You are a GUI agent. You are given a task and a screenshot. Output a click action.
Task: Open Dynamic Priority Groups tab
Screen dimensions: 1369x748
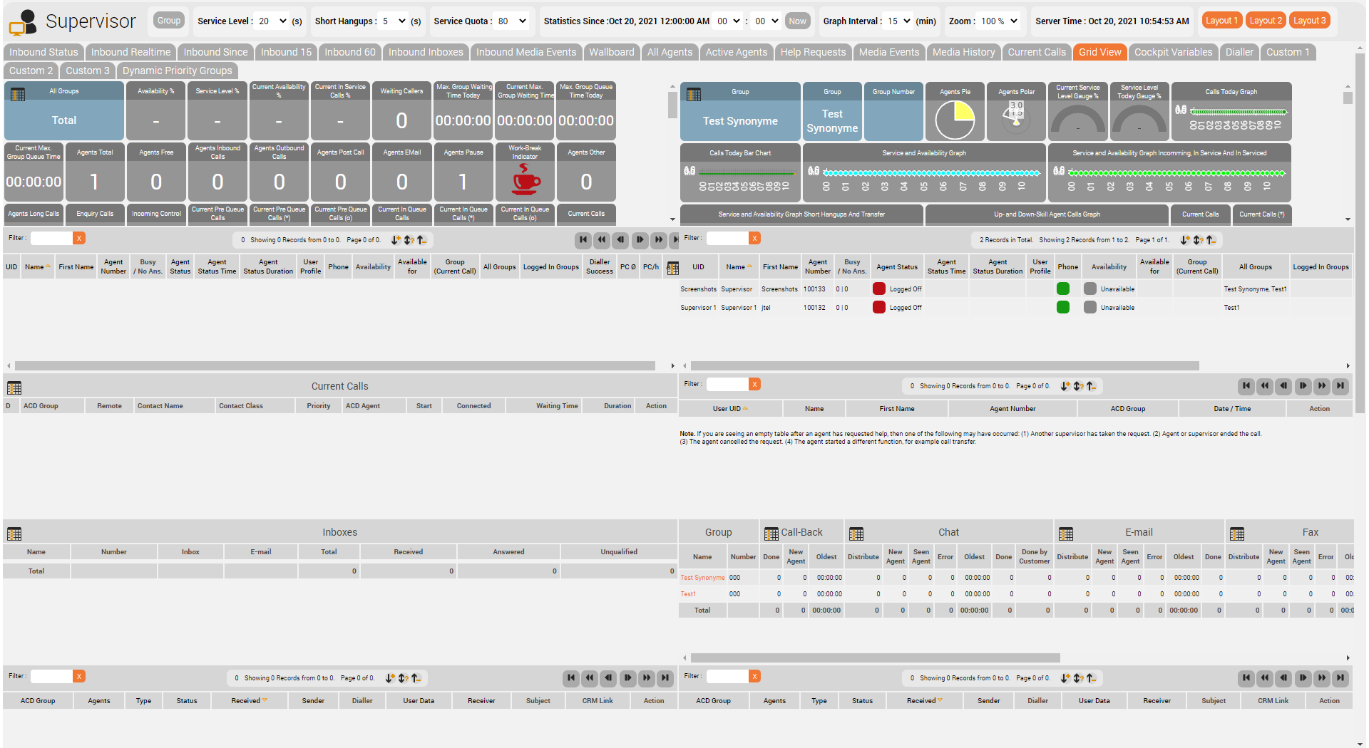(177, 71)
